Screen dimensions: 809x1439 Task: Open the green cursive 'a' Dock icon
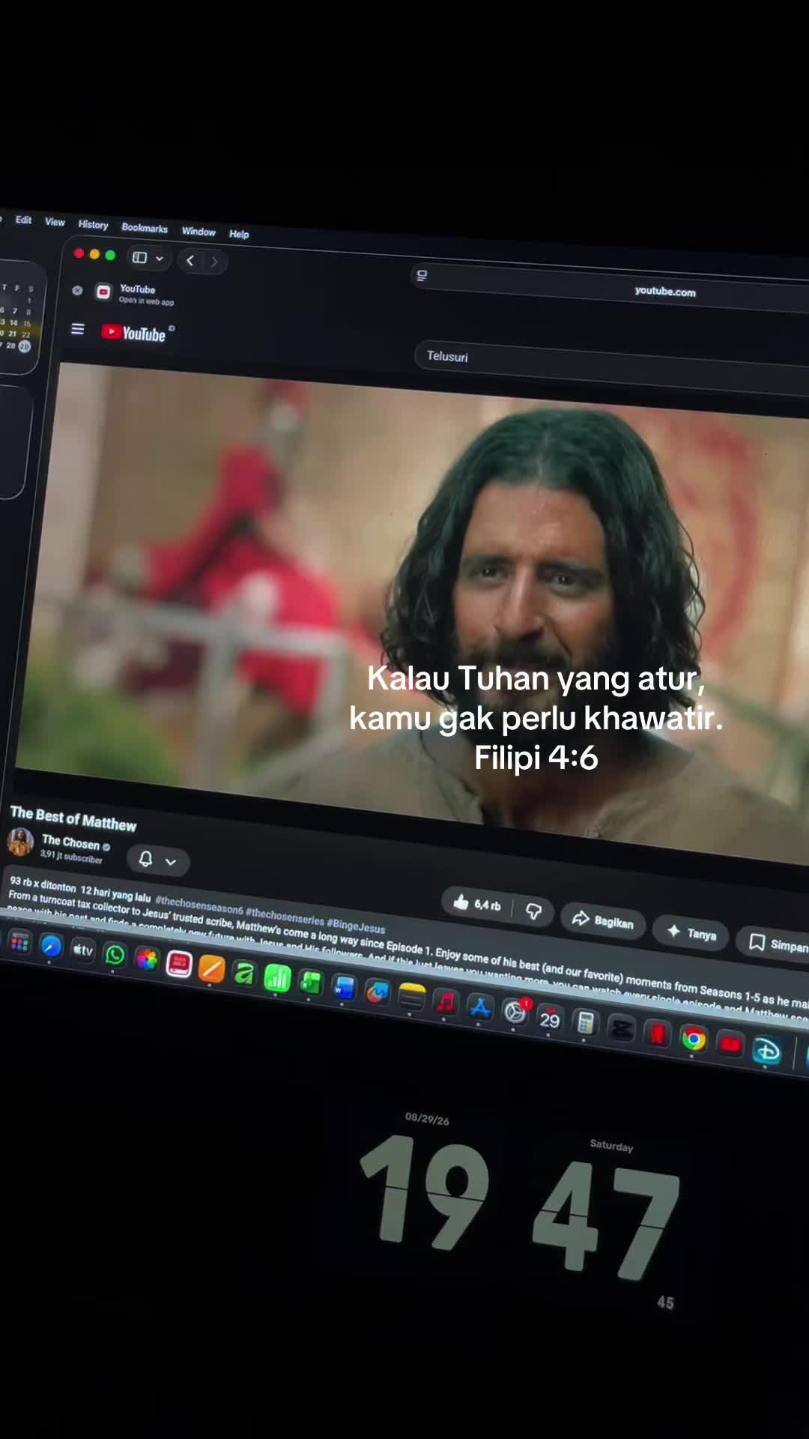[244, 973]
